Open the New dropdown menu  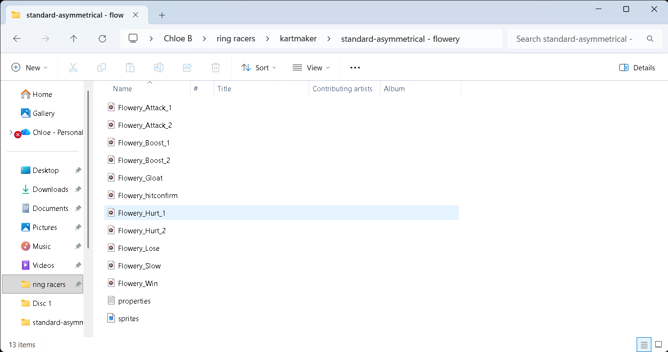[29, 67]
